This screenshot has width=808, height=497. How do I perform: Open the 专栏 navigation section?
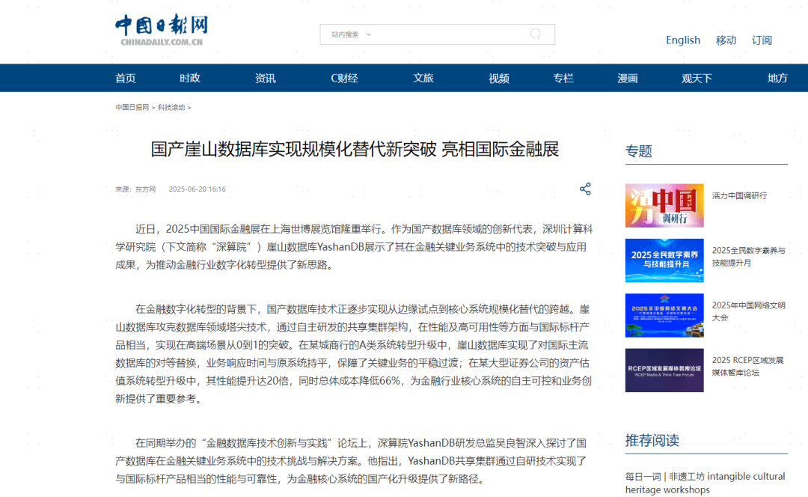pyautogui.click(x=563, y=79)
